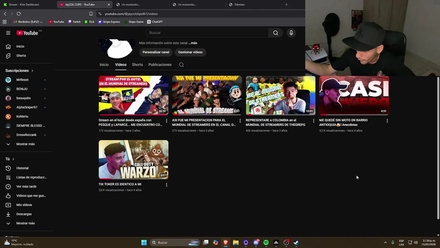Open AlphaSniper97 subscription channel
440x248 pixels.
(26, 107)
